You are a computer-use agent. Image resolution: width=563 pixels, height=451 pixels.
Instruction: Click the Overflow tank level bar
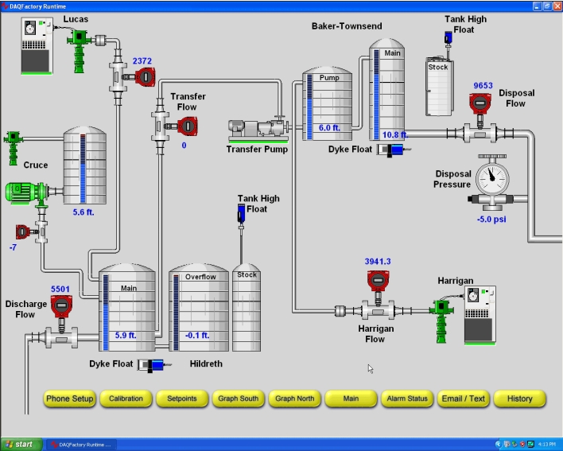tap(176, 313)
